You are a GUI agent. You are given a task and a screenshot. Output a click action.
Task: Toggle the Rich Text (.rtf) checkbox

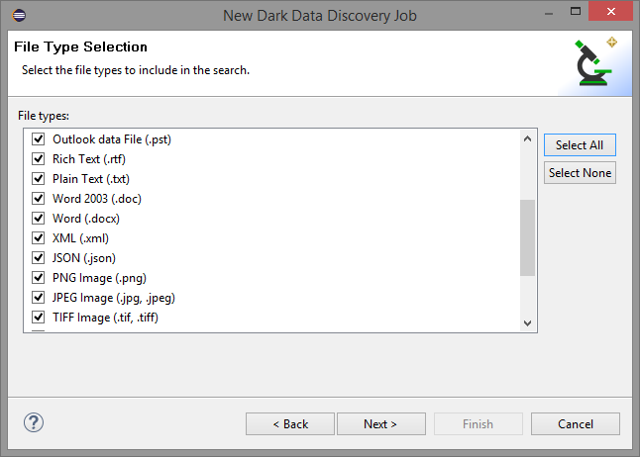click(40, 159)
